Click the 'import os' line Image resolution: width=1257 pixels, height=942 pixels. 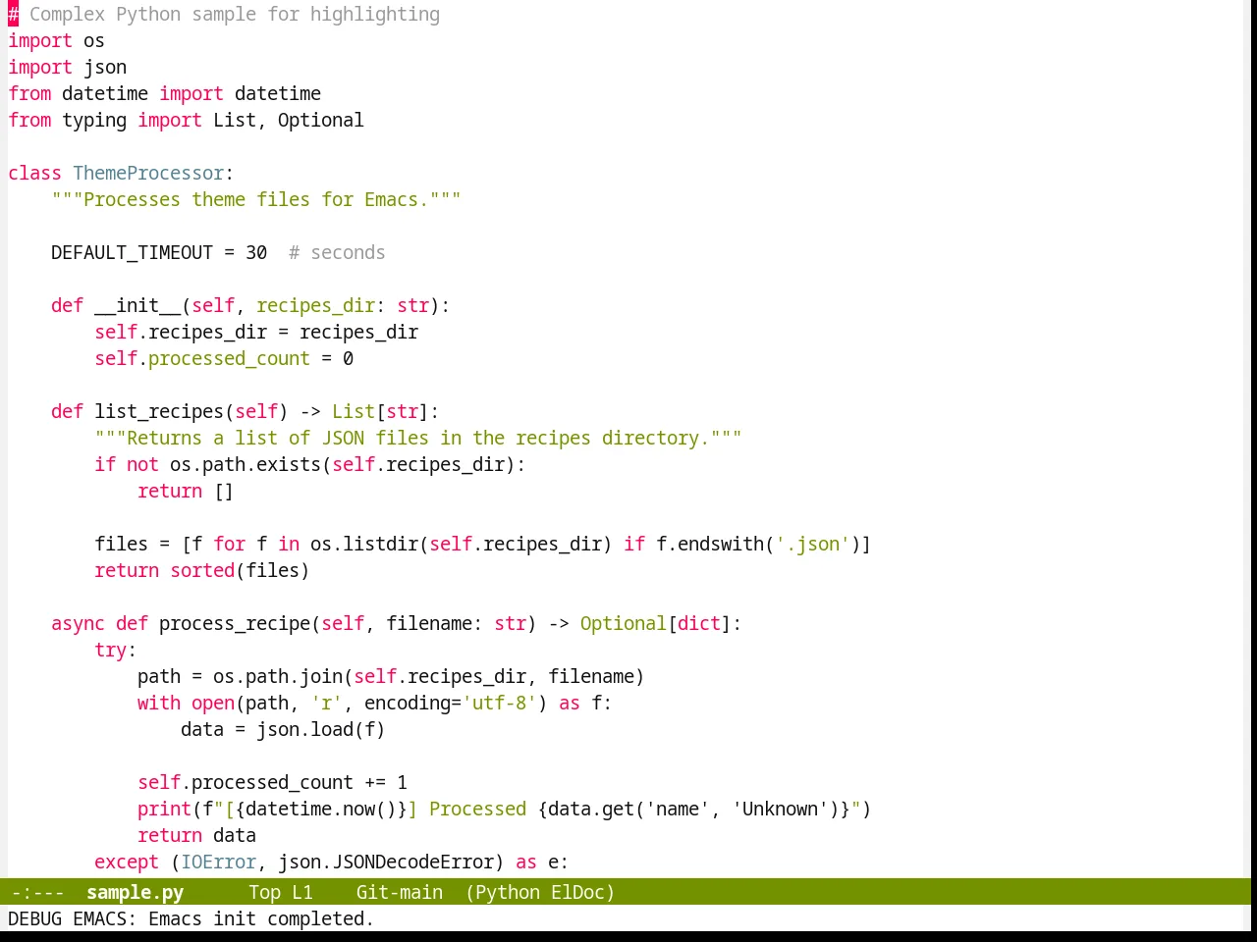[56, 40]
